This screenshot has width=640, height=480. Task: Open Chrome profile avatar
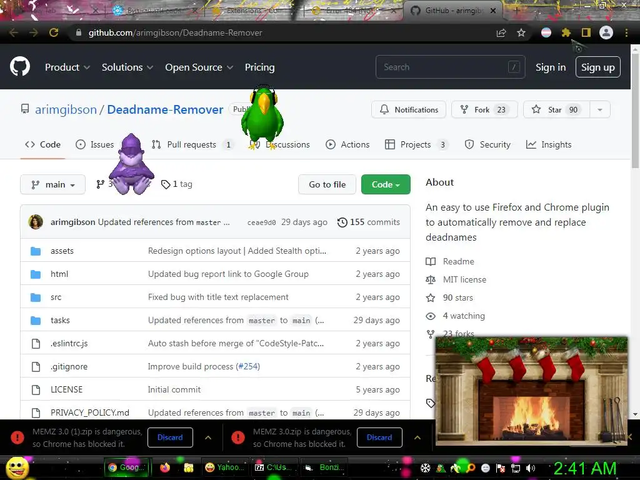point(606,32)
